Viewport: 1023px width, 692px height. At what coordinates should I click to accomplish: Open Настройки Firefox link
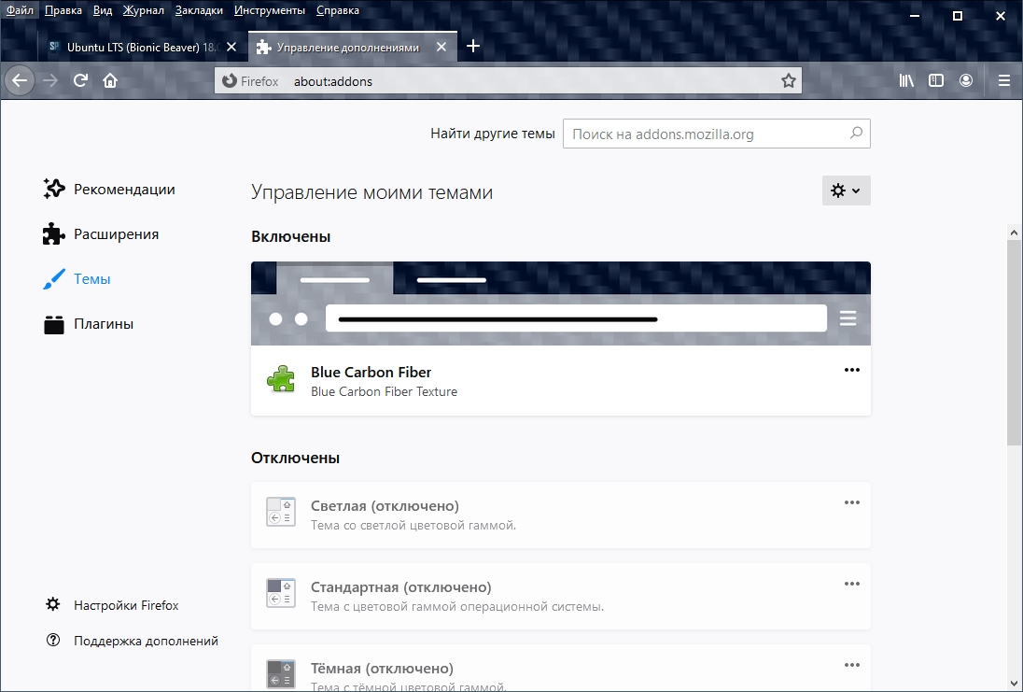(x=112, y=605)
